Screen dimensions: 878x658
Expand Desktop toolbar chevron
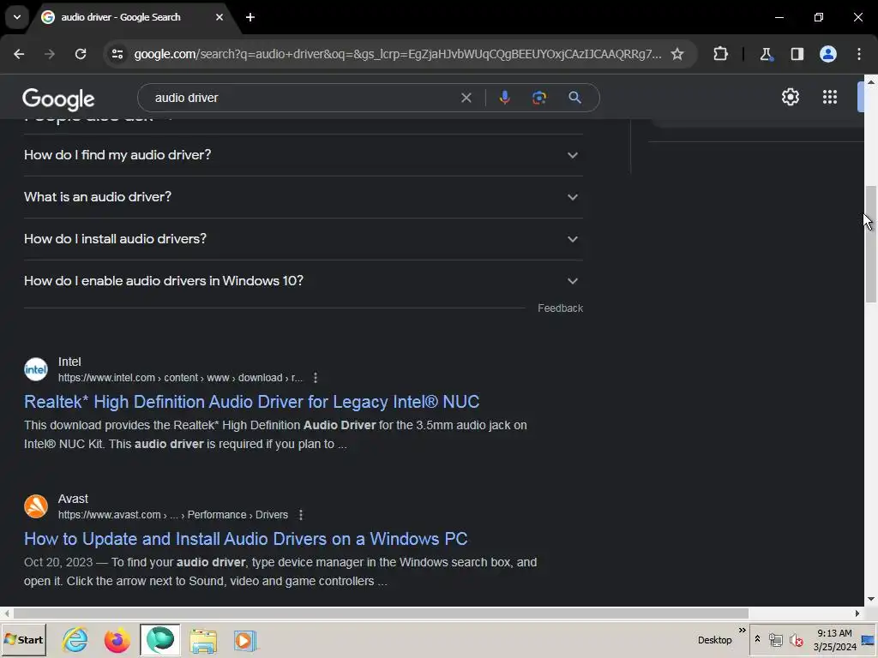[743, 631]
